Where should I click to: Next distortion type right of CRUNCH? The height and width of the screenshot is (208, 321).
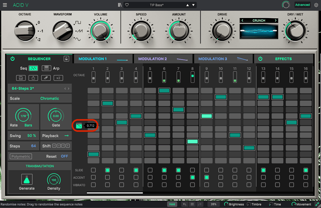[x=275, y=20]
